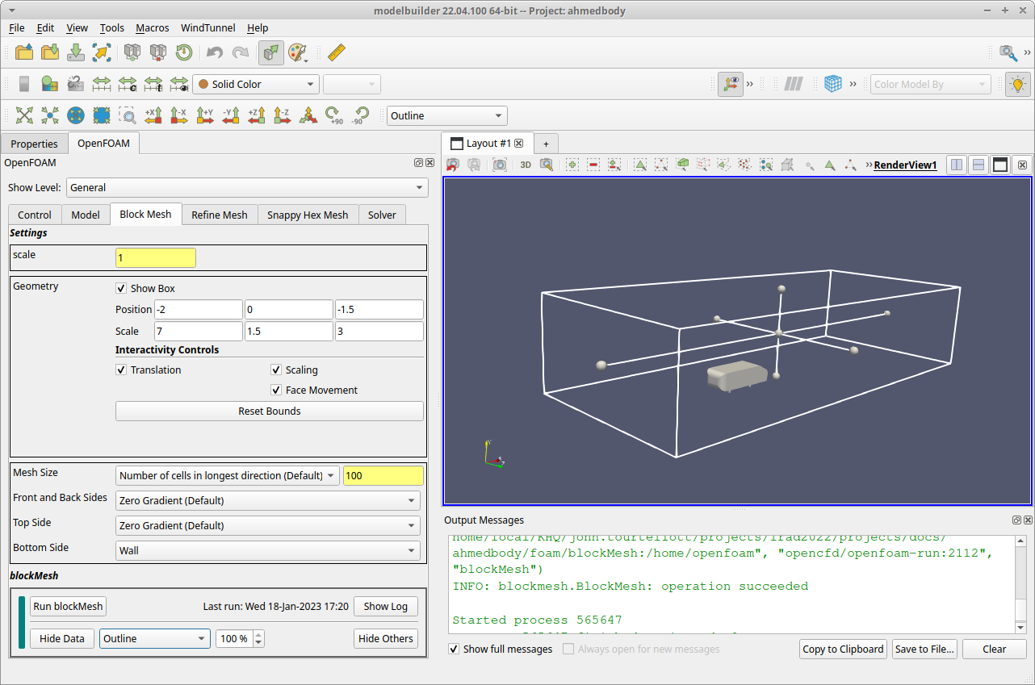Rotate view 90 degrees counterclockwise
This screenshot has height=685, width=1035.
point(360,115)
